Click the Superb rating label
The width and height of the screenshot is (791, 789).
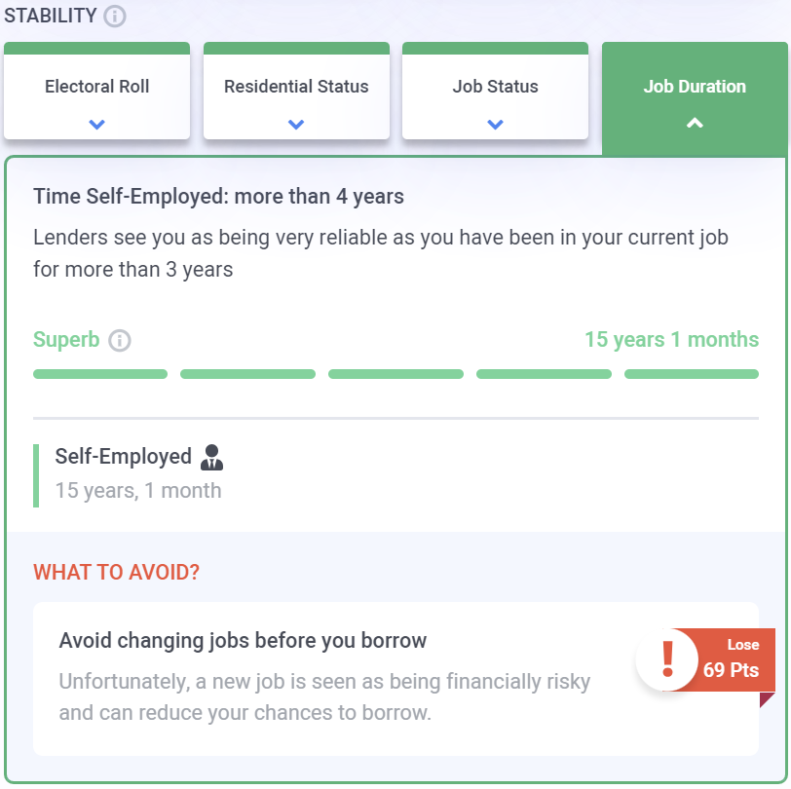pos(66,340)
